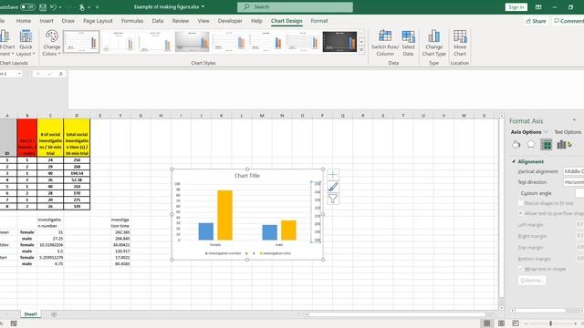The height and width of the screenshot is (328, 584).
Task: Click the Select Data icon
Action: click(408, 43)
